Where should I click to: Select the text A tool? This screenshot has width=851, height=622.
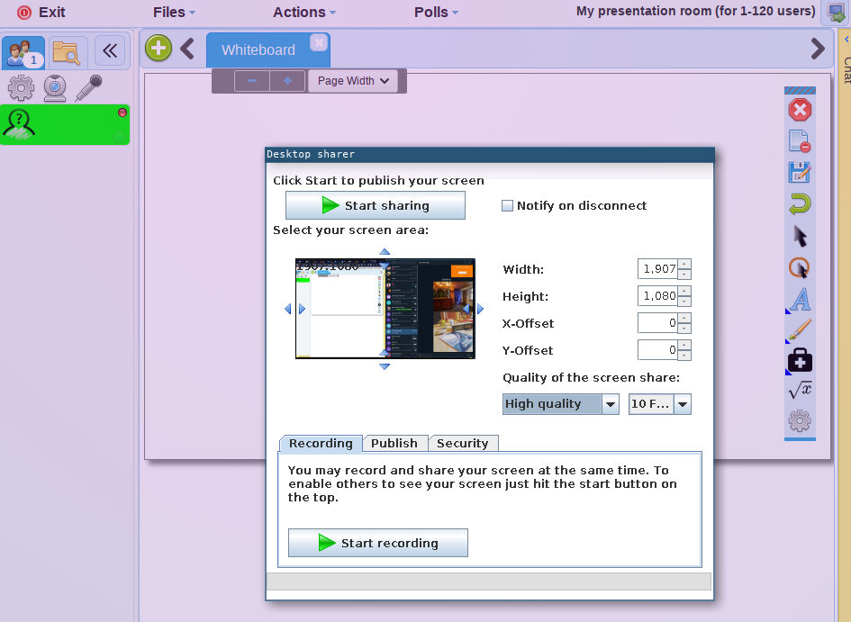(x=800, y=300)
